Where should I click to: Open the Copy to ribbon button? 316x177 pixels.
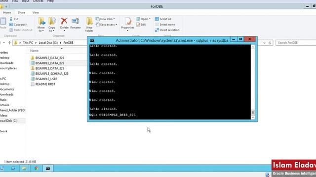click(52, 25)
